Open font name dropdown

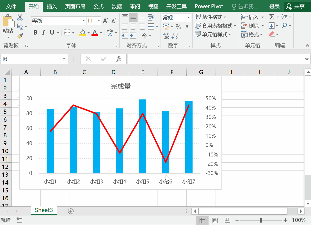pyautogui.click(x=84, y=21)
